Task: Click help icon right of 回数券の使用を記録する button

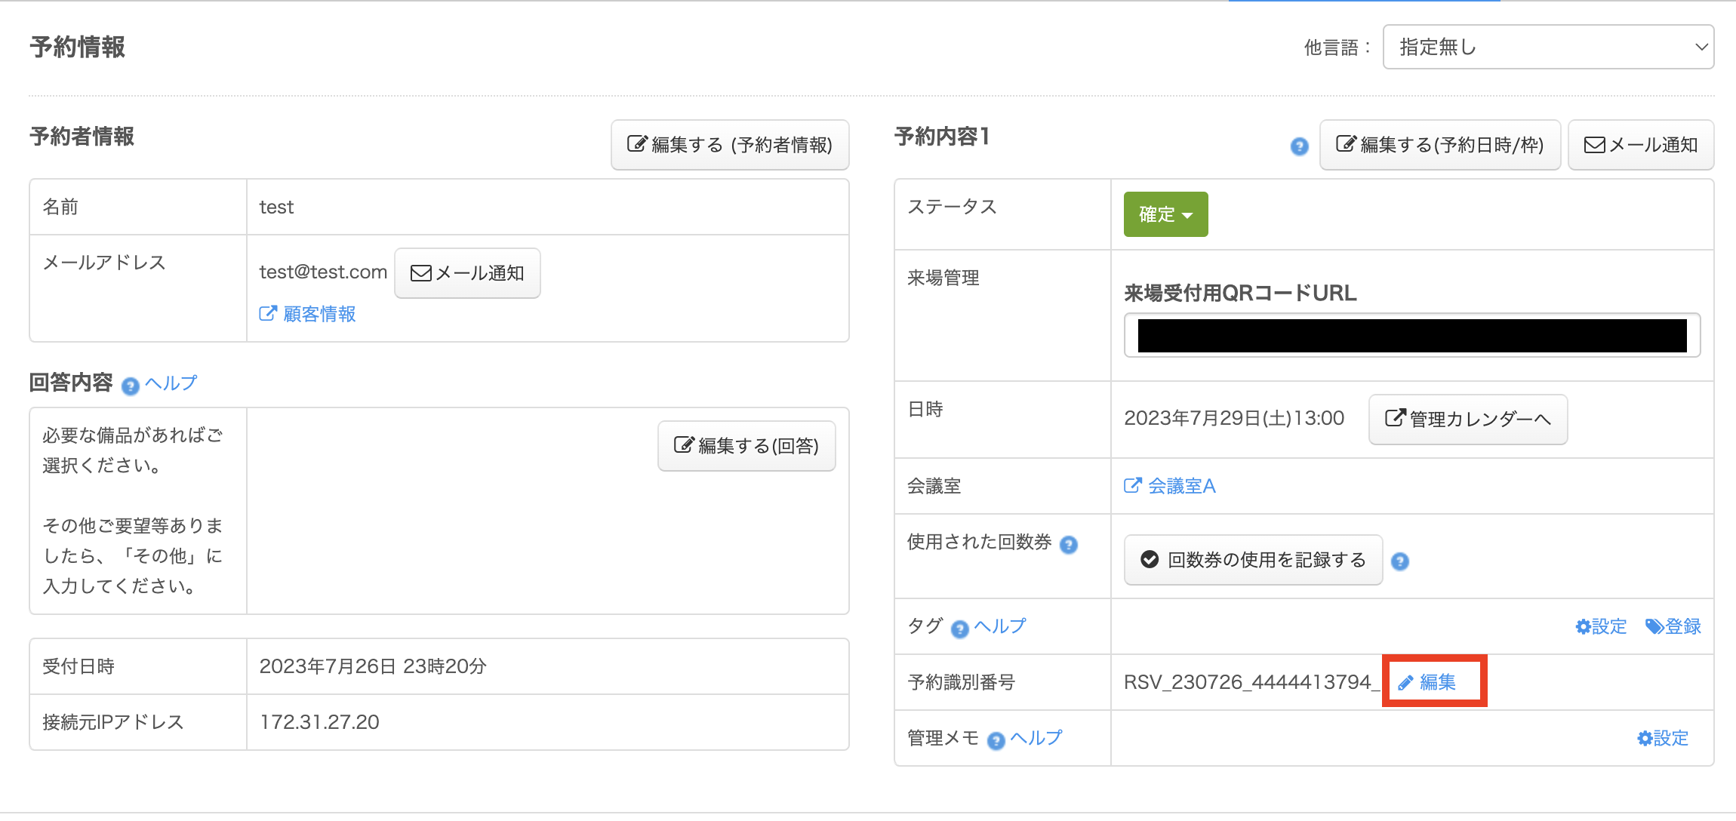Action: point(1399,561)
